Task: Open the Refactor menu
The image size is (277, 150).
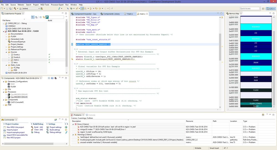Action: click(21, 5)
